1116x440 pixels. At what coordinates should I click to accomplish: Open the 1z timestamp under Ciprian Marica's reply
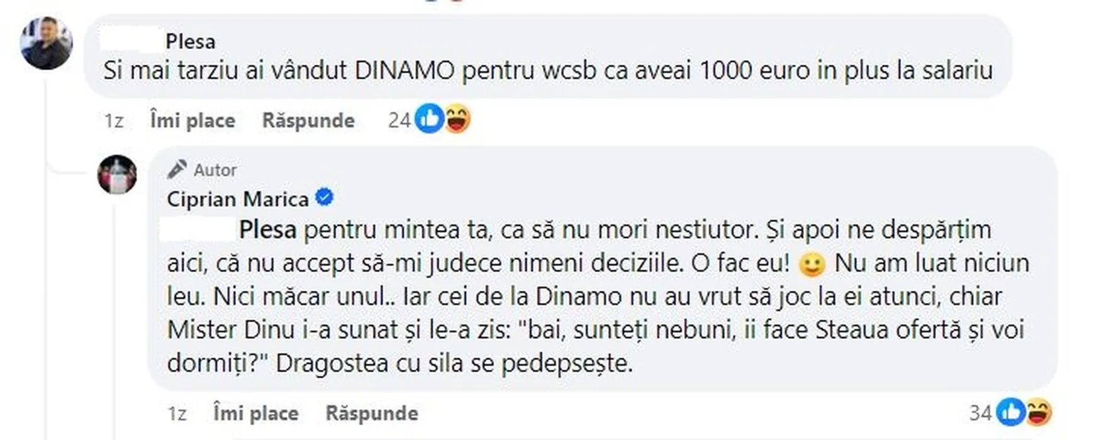click(177, 413)
